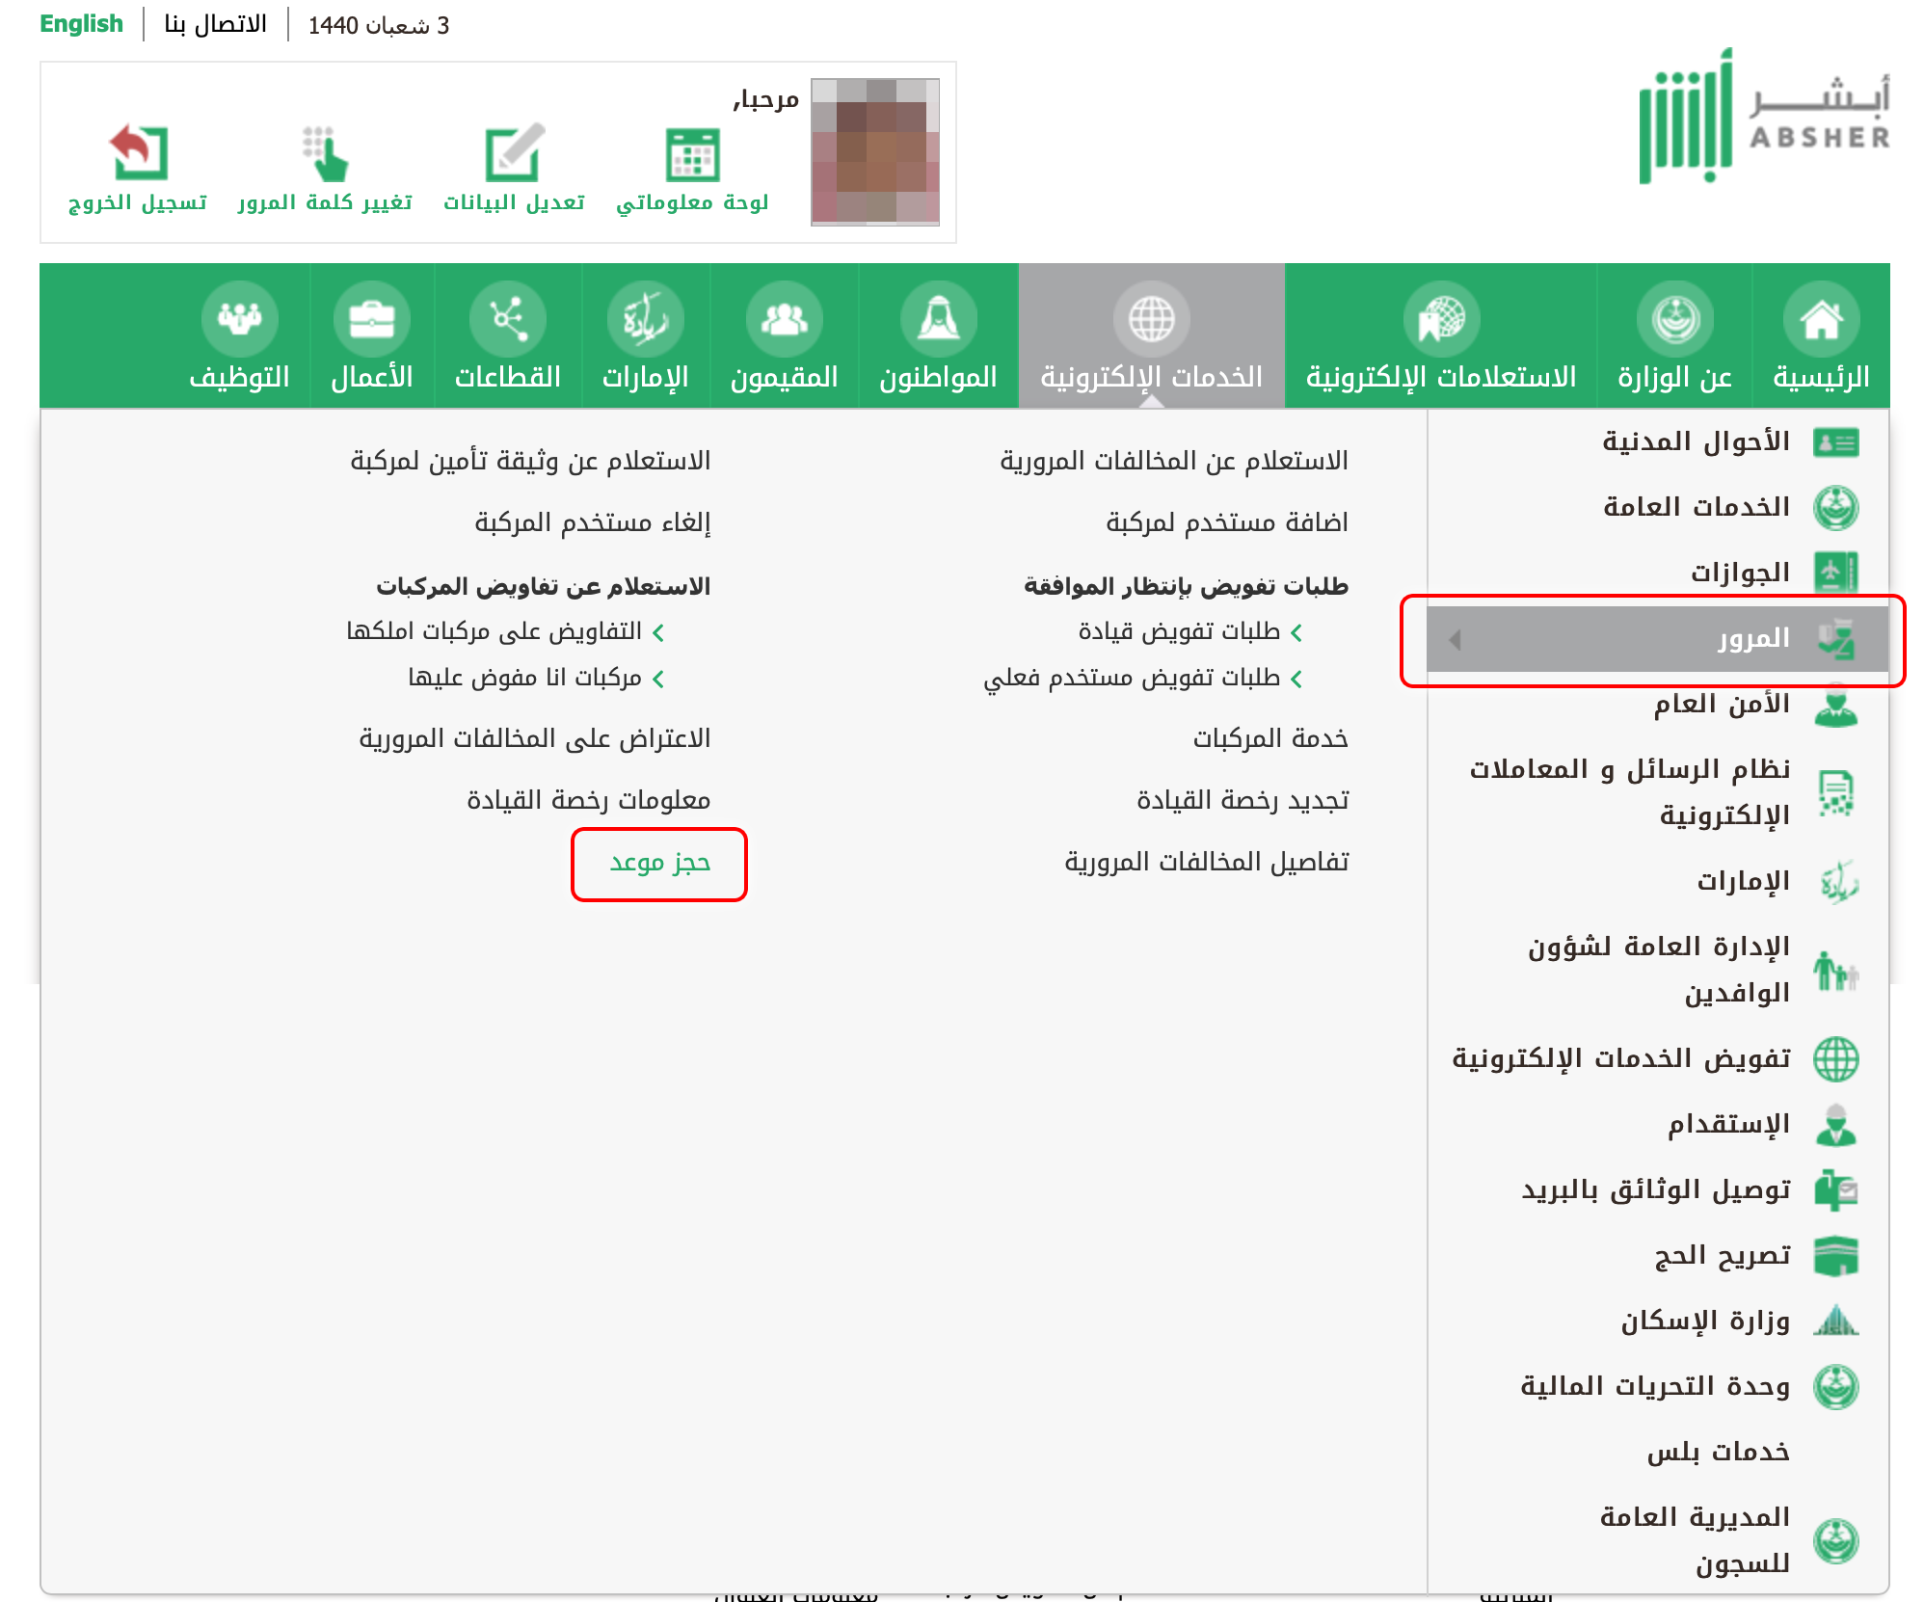Click the home icon (الرئيسية)
This screenshot has height=1602, width=1924.
point(1820,319)
